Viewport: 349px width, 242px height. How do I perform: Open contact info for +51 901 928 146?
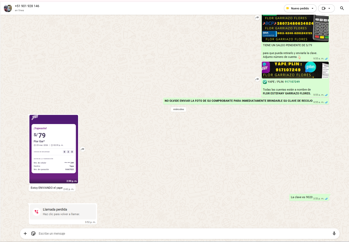27,6
